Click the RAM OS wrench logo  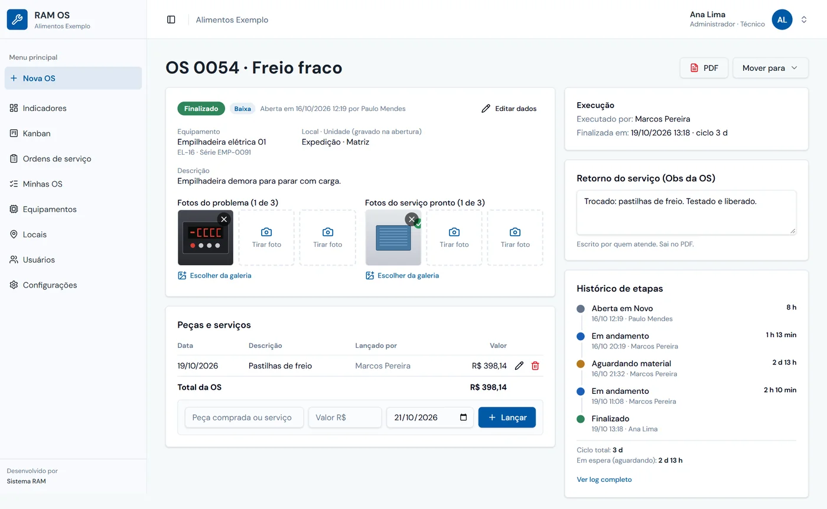(x=17, y=19)
